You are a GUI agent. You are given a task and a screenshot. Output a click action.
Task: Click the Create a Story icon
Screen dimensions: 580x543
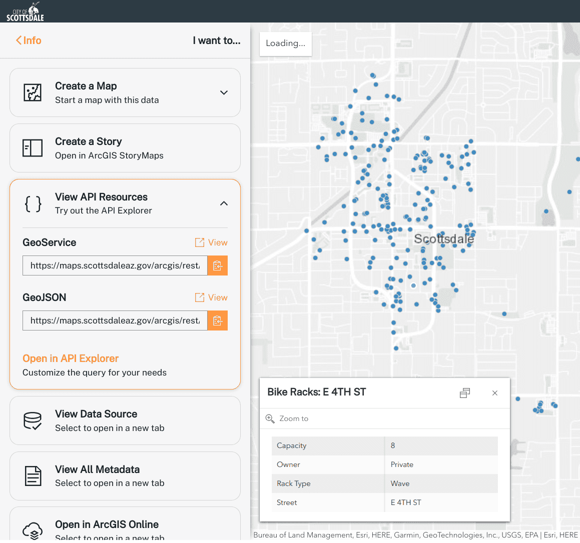(33, 148)
